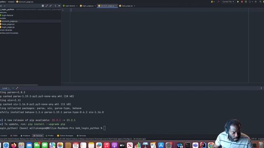The width and height of the screenshot is (264, 148).
Task: Click the red debug icon in toolbar
Action: point(242,2)
